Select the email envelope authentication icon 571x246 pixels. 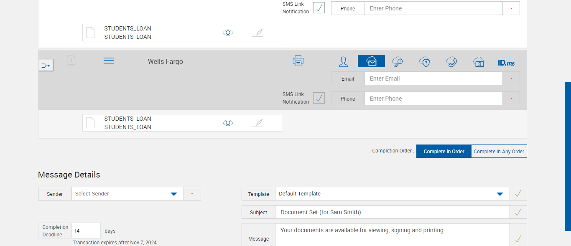371,61
